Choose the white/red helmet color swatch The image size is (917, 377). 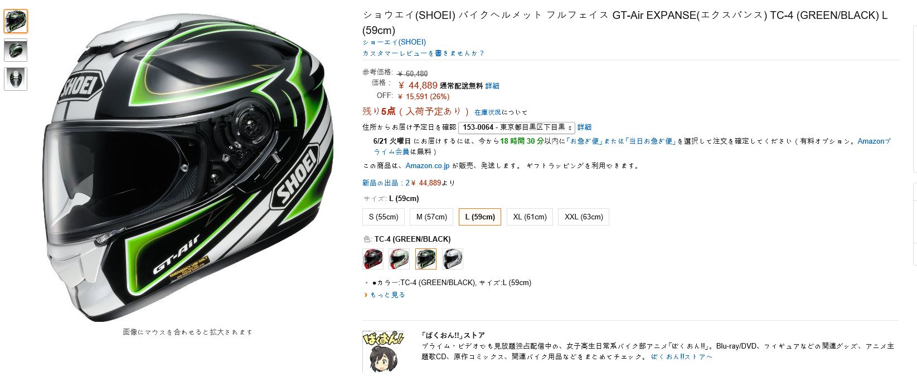point(399,259)
